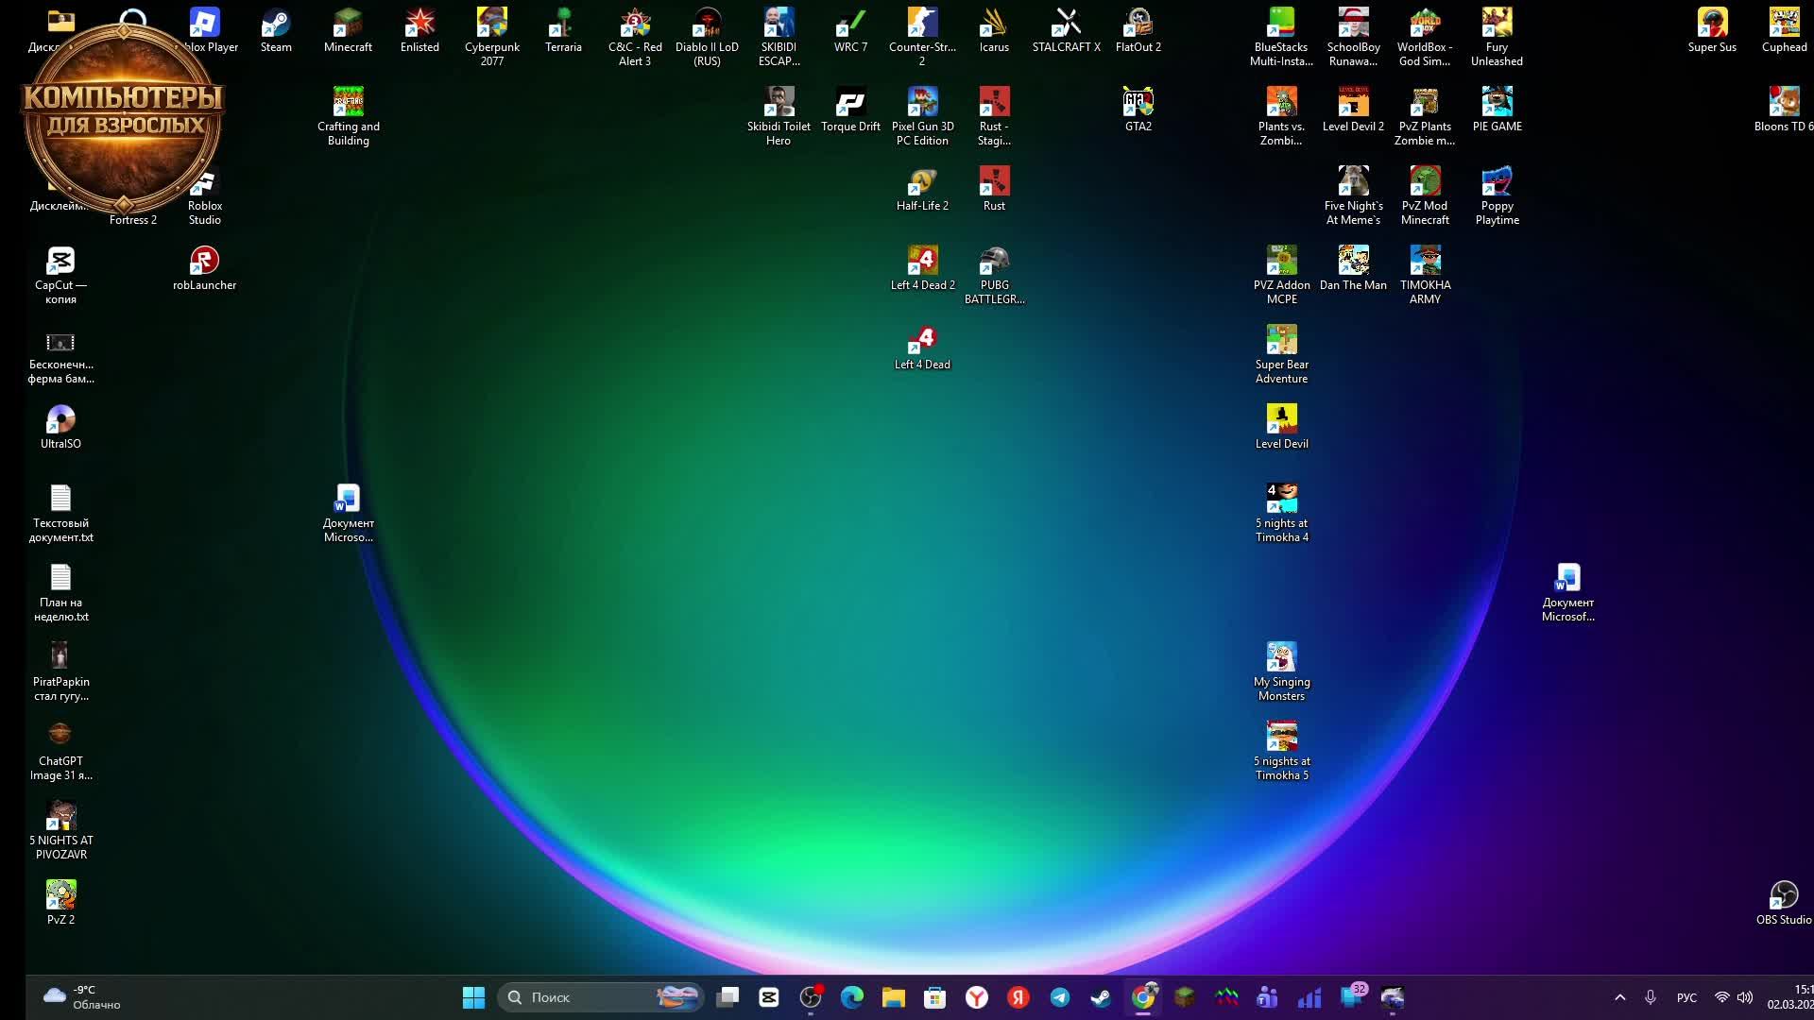Select the OBS Studio shortcut
Viewport: 1814px width, 1020px height.
pos(1783,902)
